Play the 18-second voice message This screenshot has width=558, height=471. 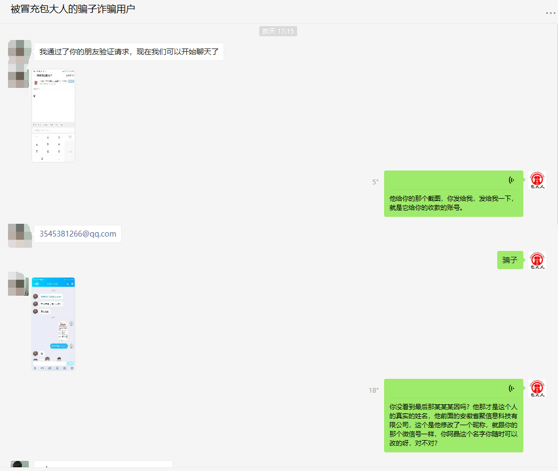[453, 389]
